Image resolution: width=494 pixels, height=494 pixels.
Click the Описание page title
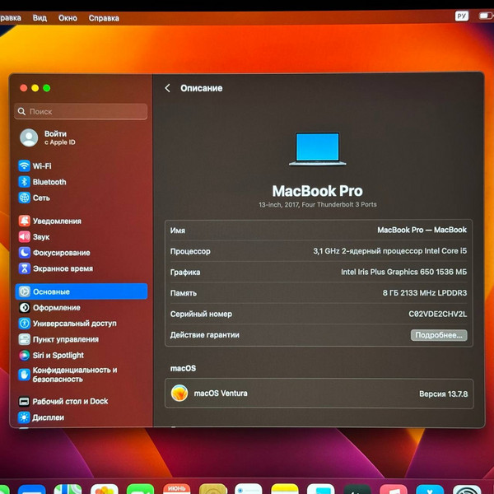pos(202,88)
